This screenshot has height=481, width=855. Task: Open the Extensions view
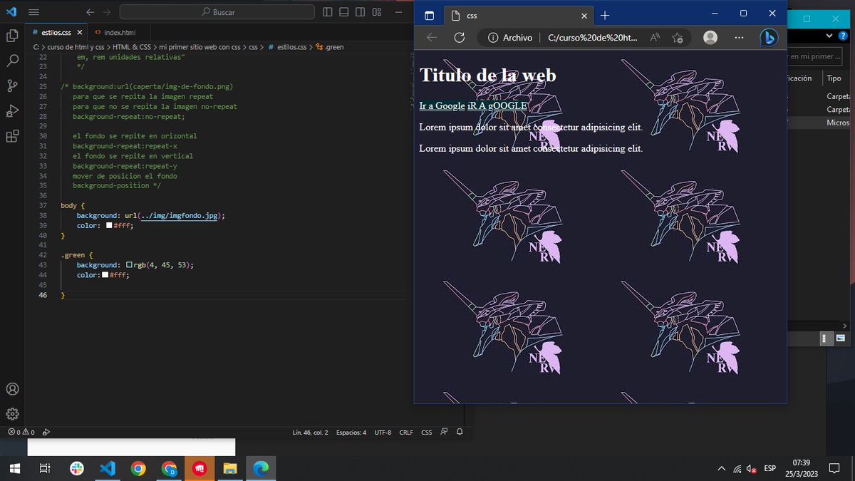click(12, 137)
